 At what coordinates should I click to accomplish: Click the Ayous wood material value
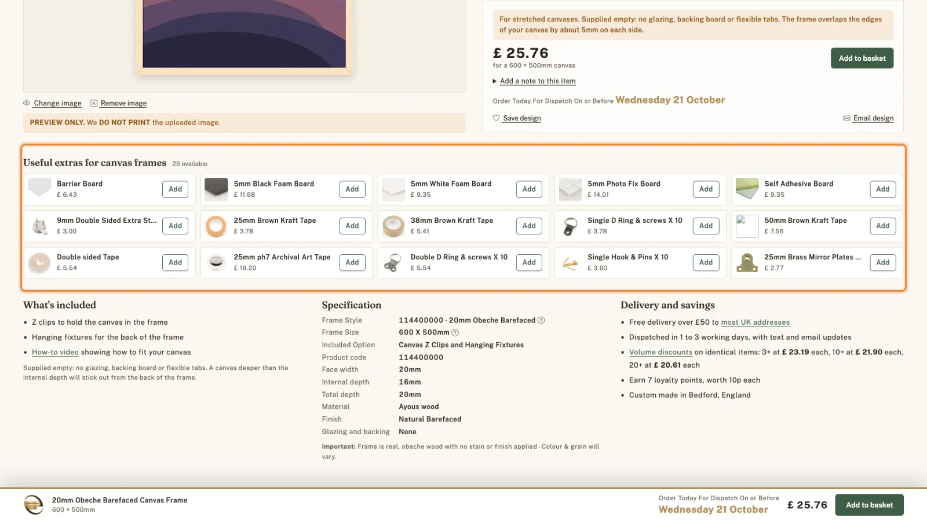[418, 406]
